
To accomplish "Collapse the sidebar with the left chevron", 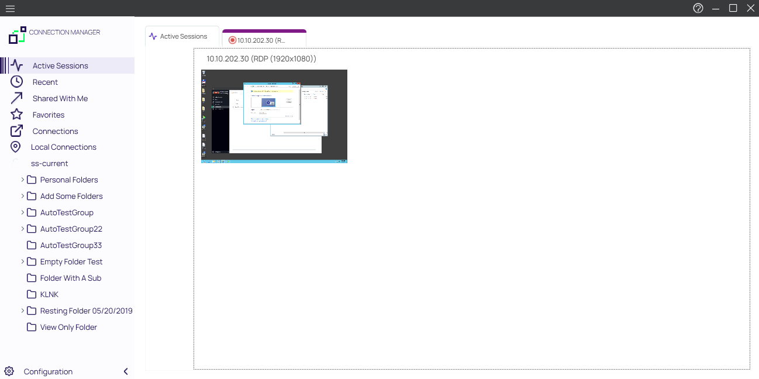I will [126, 371].
